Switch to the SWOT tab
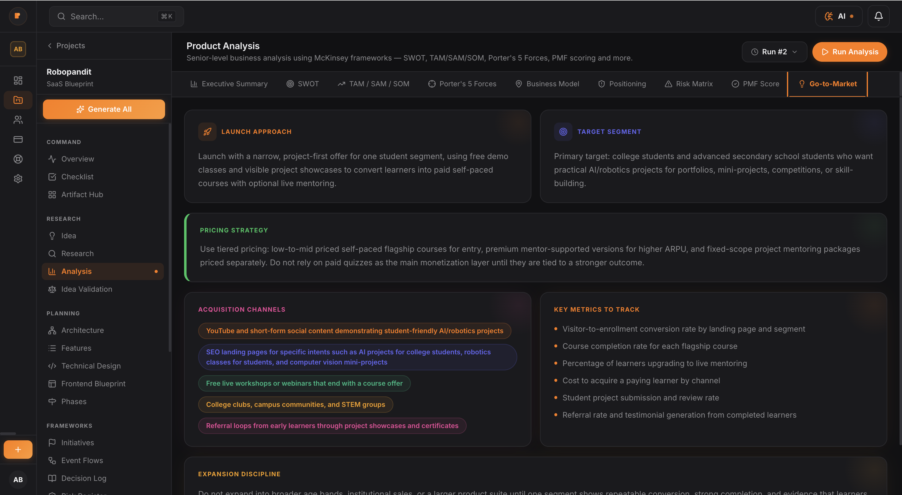This screenshot has height=495, width=902. pos(303,84)
